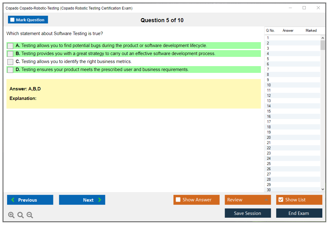Click the zoom in magnifier icon
This screenshot has height=226, width=330.
11,215
